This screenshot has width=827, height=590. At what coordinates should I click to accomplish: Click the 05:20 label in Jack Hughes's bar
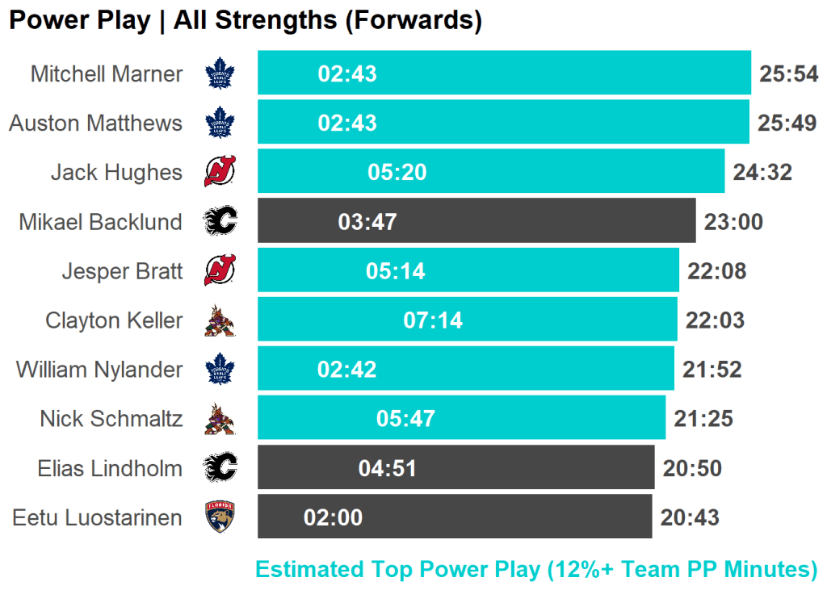coord(397,173)
